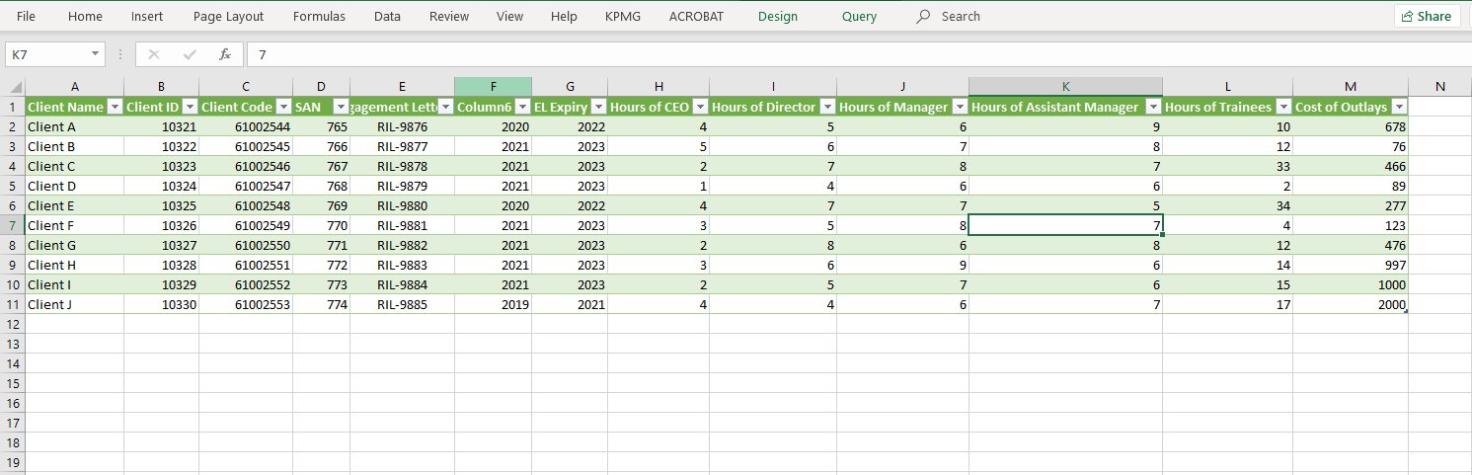The height and width of the screenshot is (475, 1472).
Task: Open the SAN column filter dropdown
Action: (x=341, y=107)
